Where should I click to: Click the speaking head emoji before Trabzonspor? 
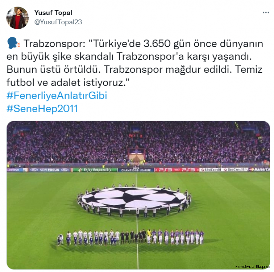pyautogui.click(x=14, y=43)
